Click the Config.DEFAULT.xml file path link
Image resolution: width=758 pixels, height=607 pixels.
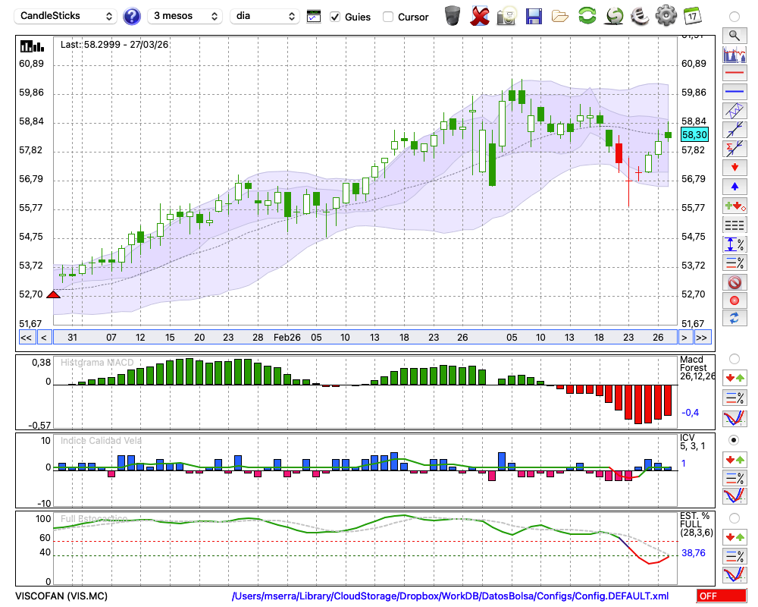coord(450,596)
